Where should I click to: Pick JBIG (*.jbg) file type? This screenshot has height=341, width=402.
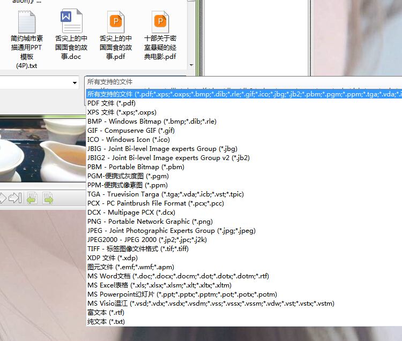244,148
